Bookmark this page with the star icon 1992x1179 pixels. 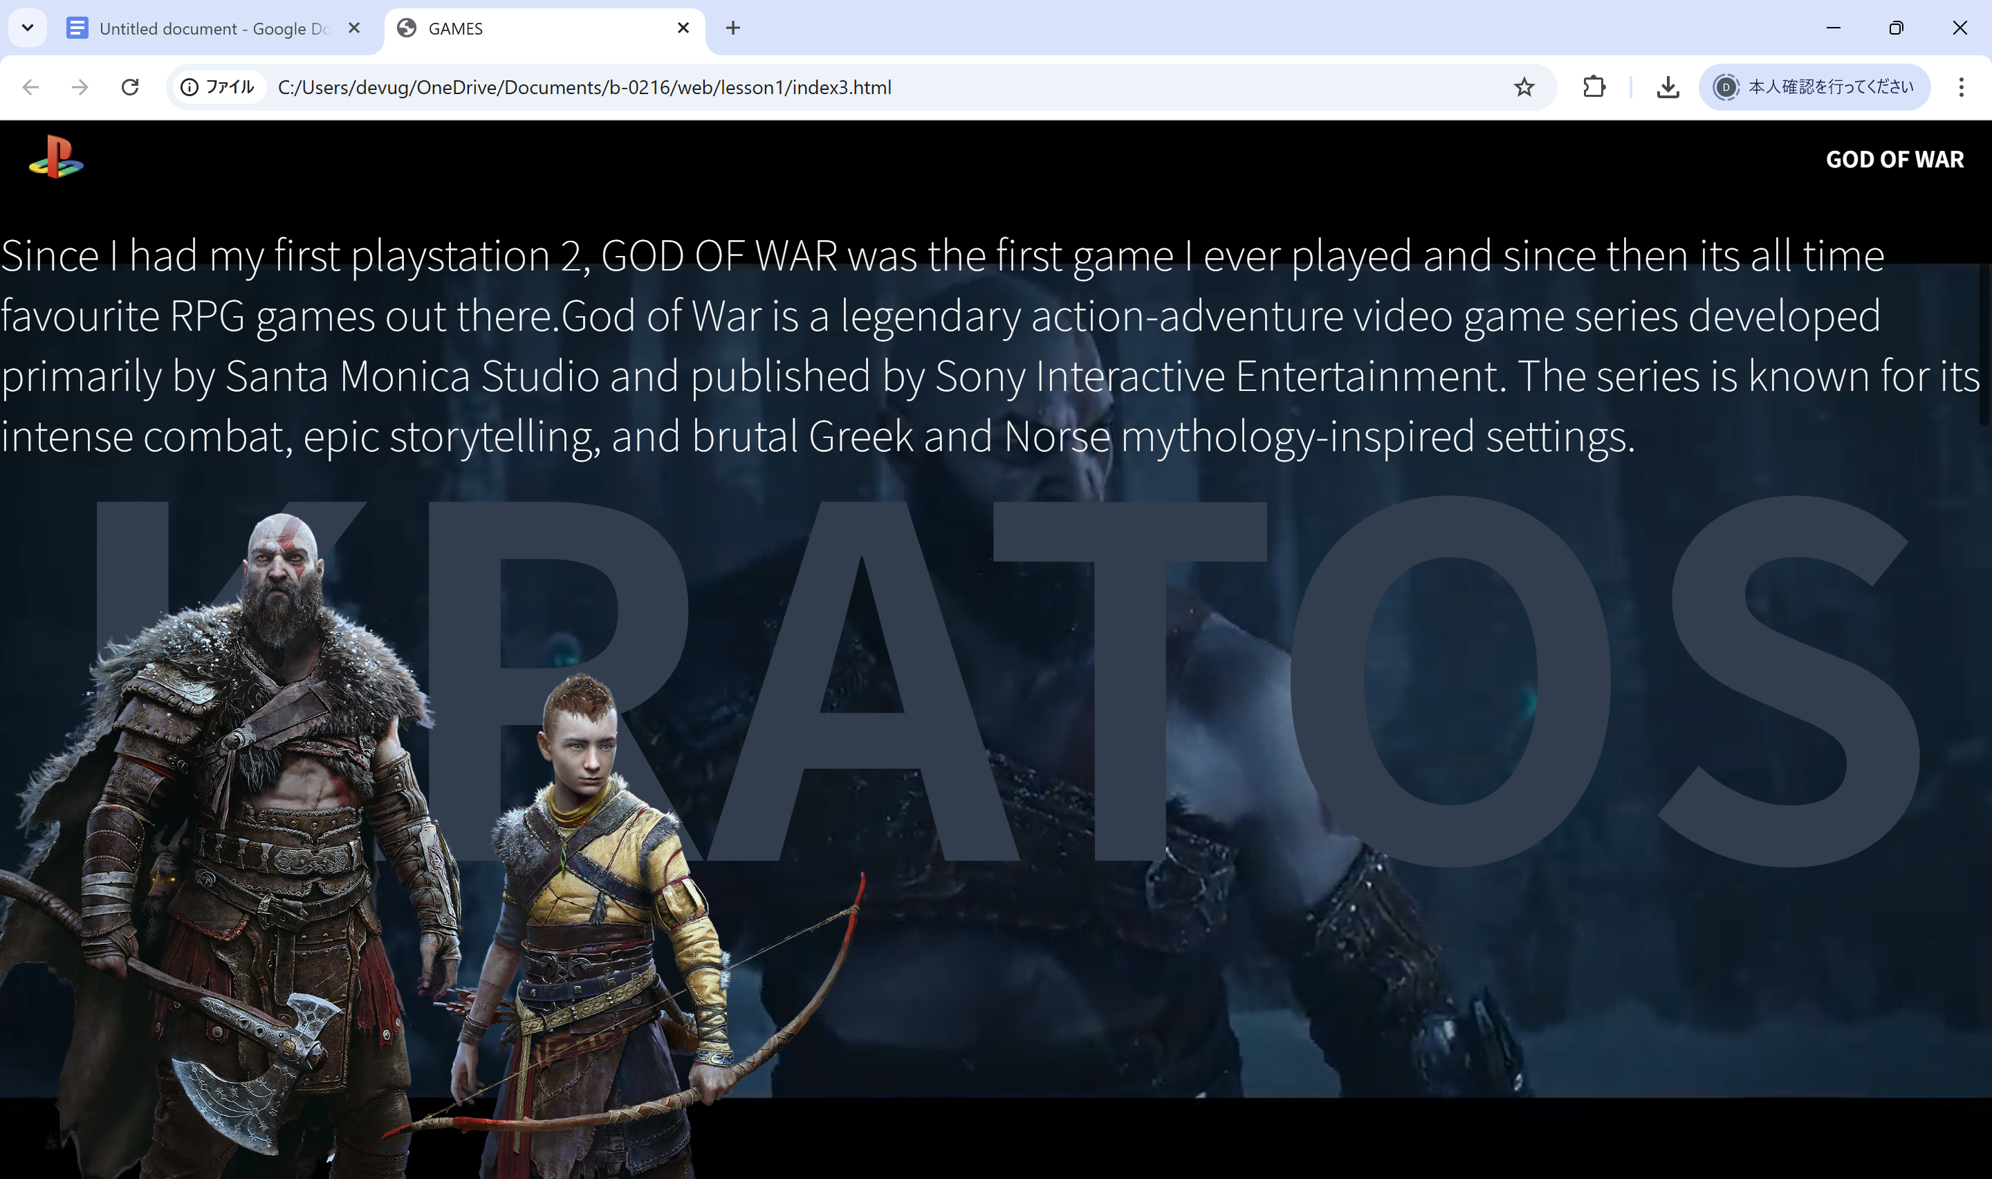tap(1524, 87)
